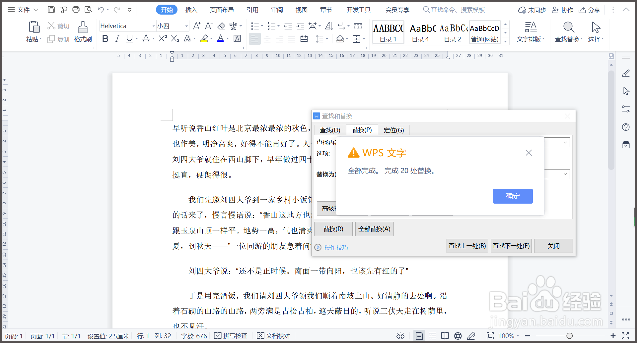Click the 全部替换(A) button
The image size is (637, 343).
[374, 229]
